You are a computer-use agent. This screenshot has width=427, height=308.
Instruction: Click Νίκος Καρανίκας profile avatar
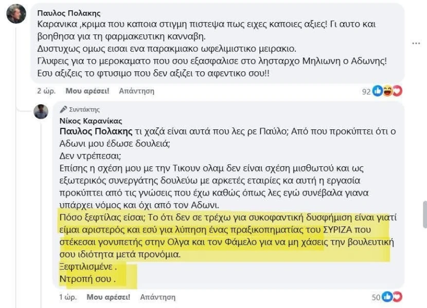[41, 111]
